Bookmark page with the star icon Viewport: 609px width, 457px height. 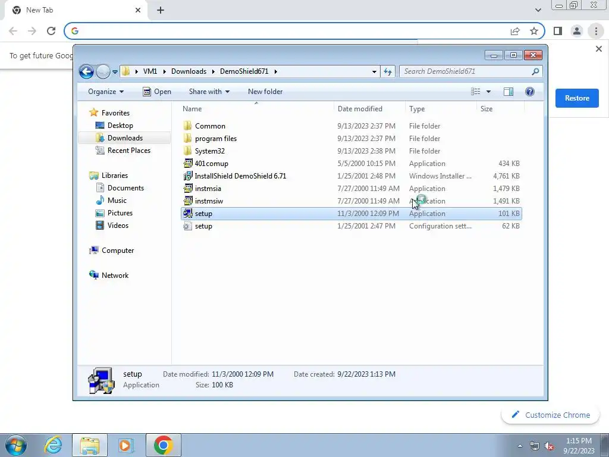click(534, 31)
